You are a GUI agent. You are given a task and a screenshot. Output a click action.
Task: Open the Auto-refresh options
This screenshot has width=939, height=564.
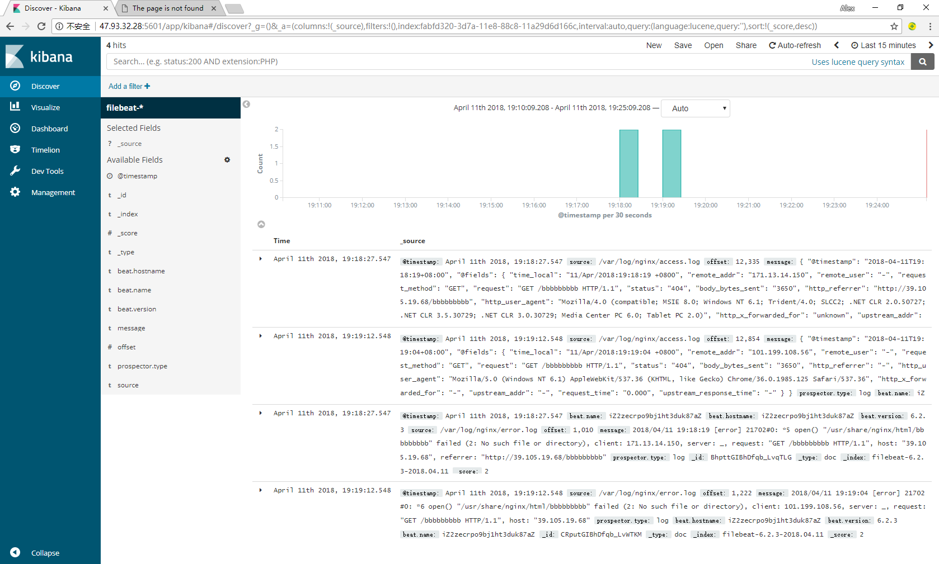(795, 45)
